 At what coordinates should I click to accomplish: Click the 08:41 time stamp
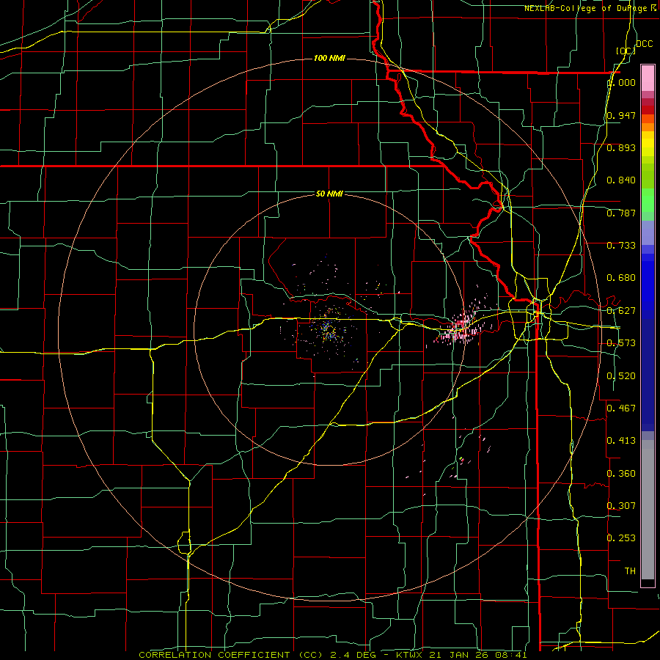(511, 655)
